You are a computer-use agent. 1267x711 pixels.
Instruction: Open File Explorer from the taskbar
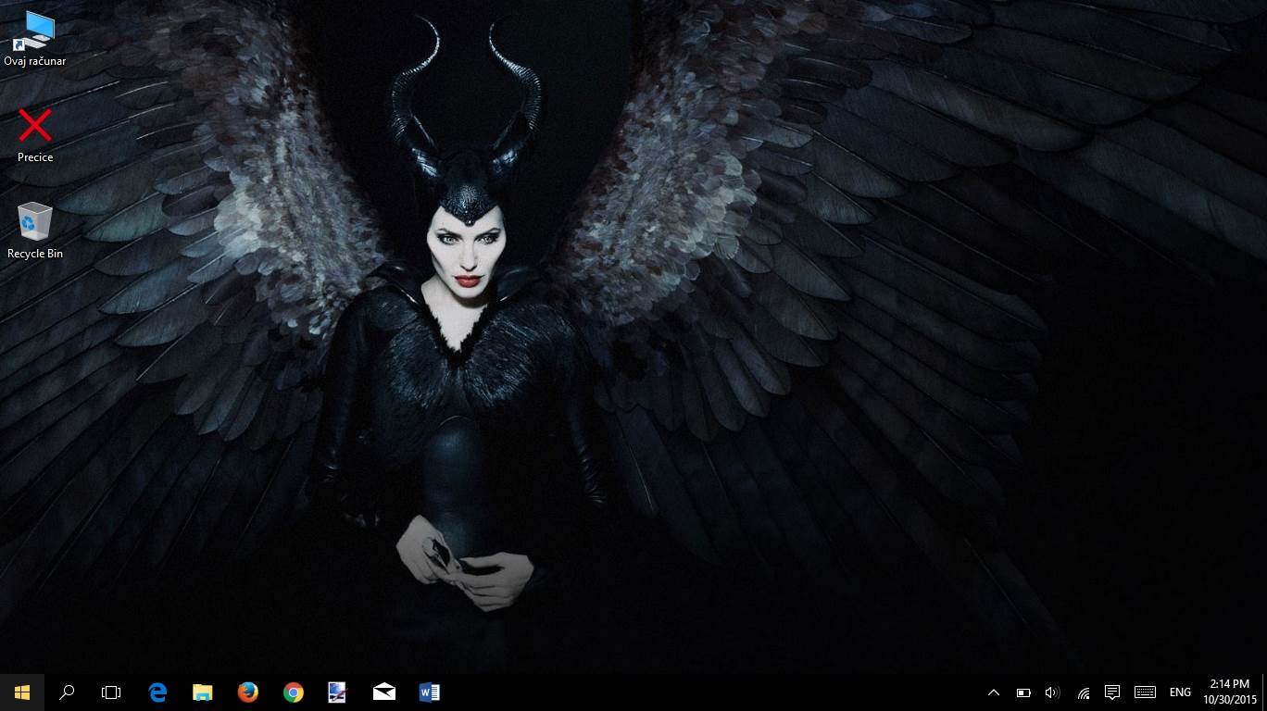tap(202, 692)
